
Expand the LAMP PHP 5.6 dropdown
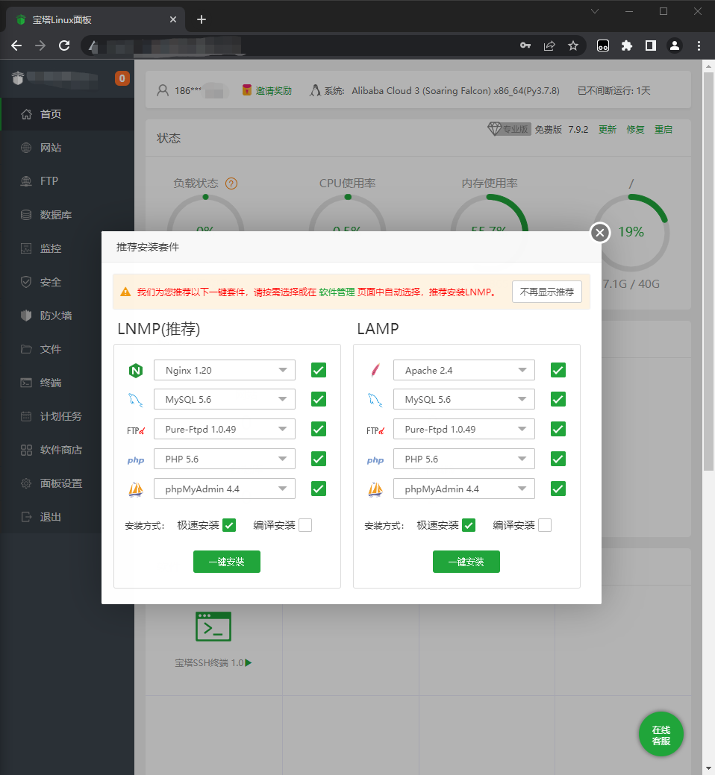click(463, 459)
